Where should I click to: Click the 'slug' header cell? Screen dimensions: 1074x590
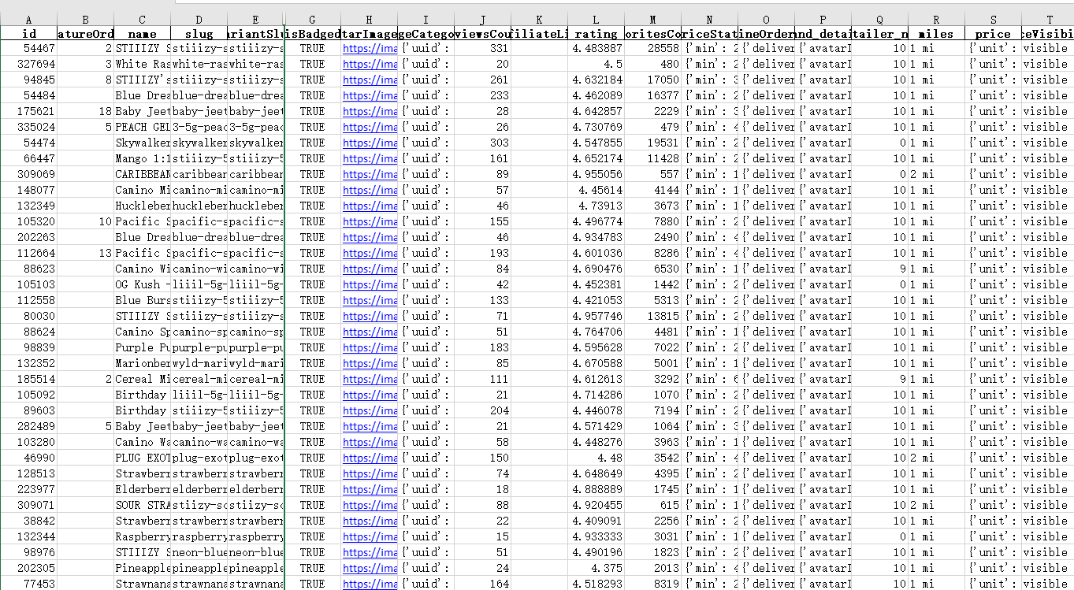[199, 34]
